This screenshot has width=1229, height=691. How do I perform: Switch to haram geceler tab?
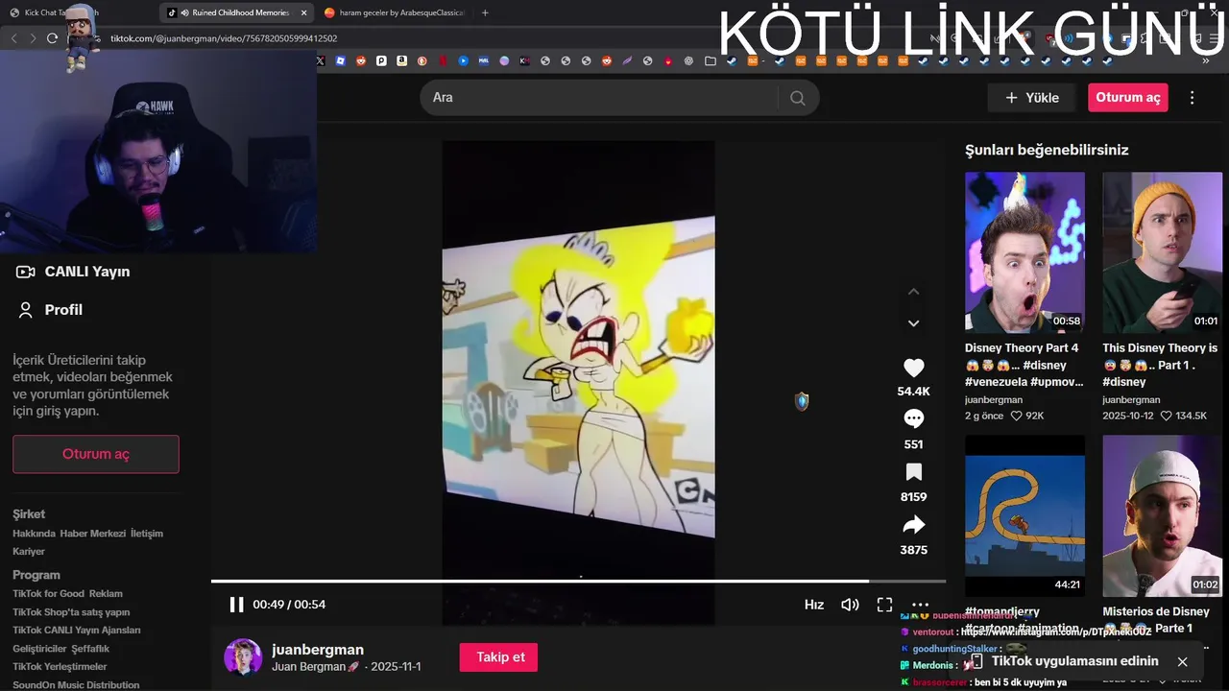[x=396, y=12]
